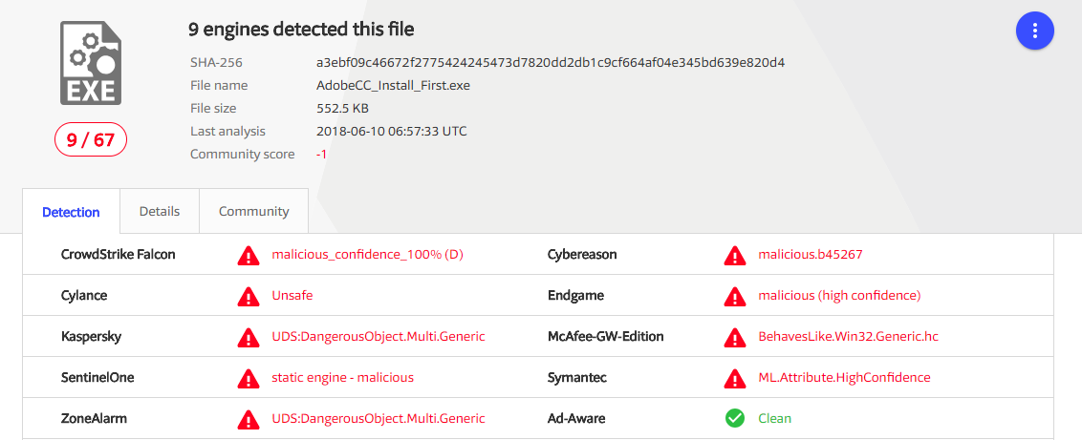Screen dimensions: 1082x440
Task: Click the Cybereason red alert icon
Action: coord(734,255)
